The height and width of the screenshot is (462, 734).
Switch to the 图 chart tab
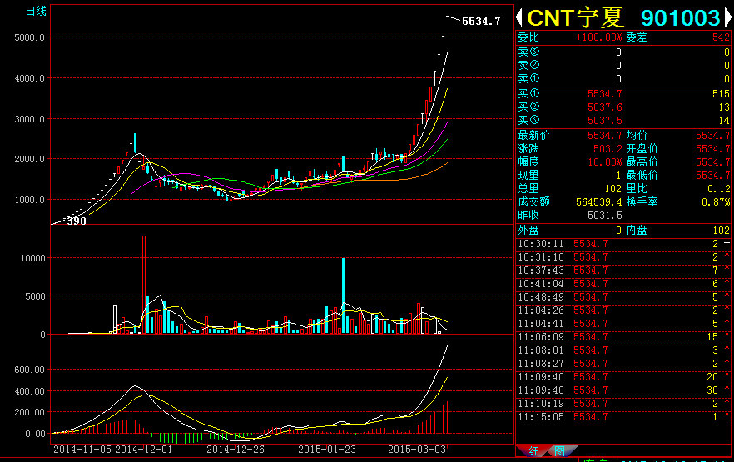(x=559, y=451)
